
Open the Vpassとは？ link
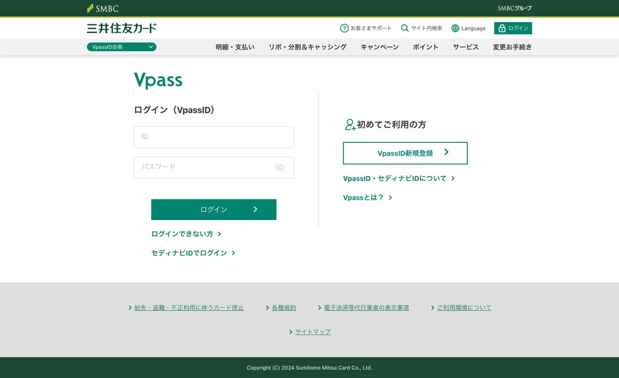364,198
